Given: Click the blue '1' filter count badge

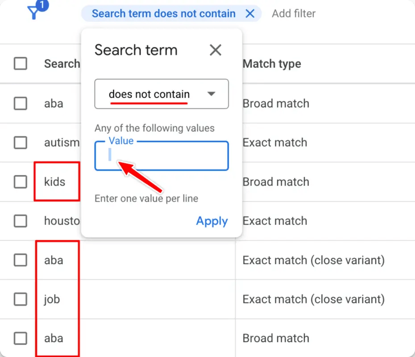Looking at the screenshot, I should tap(41, 6).
